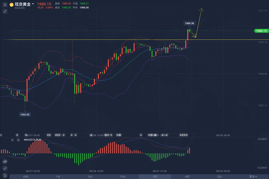The image size is (269, 179).
Task: Switch to the 1分 timeframe
Action: 58,176
